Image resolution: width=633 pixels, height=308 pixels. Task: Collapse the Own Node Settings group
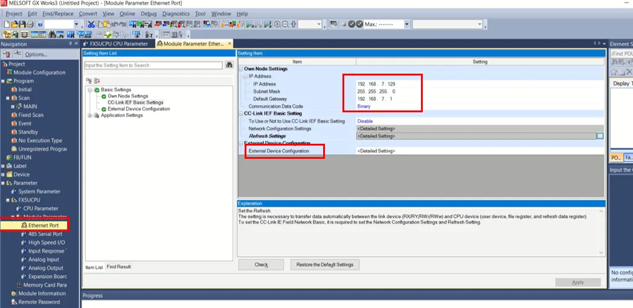240,69
